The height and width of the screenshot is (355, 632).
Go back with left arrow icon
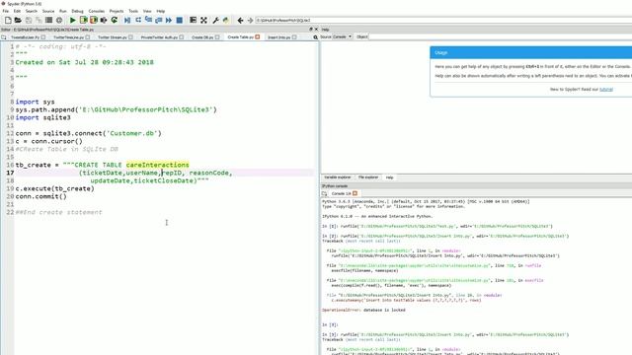[x=240, y=20]
